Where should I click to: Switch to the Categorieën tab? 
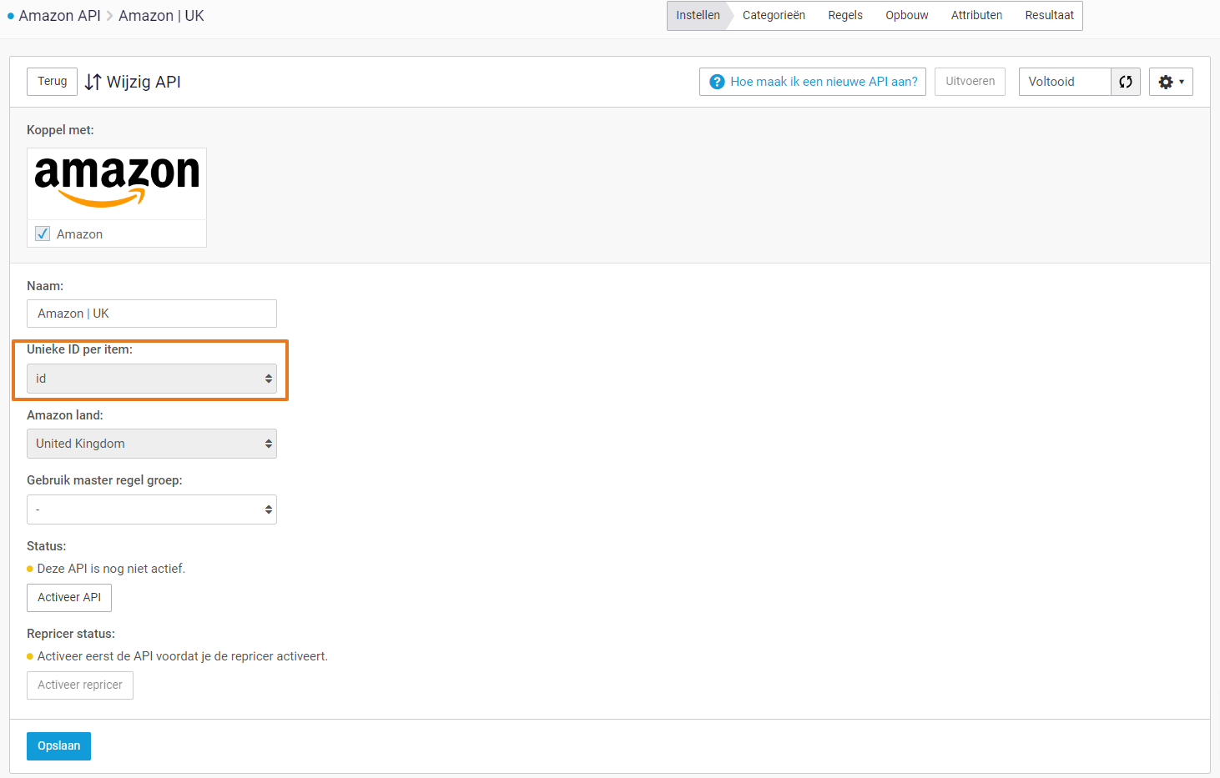pos(774,16)
